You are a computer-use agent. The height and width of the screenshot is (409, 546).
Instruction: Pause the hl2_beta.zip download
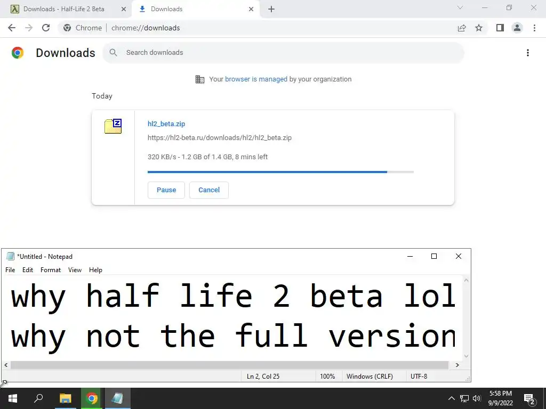point(166,190)
